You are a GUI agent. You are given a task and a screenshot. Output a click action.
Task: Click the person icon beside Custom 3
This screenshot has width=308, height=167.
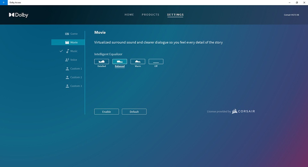[67, 86]
